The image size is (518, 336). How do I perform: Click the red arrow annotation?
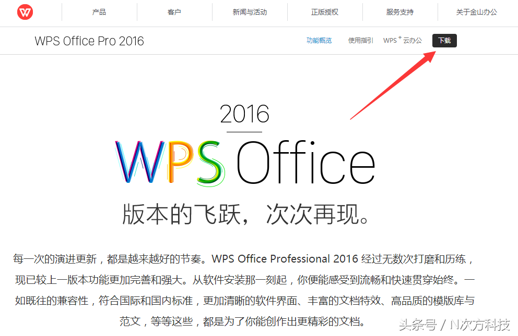[393, 85]
